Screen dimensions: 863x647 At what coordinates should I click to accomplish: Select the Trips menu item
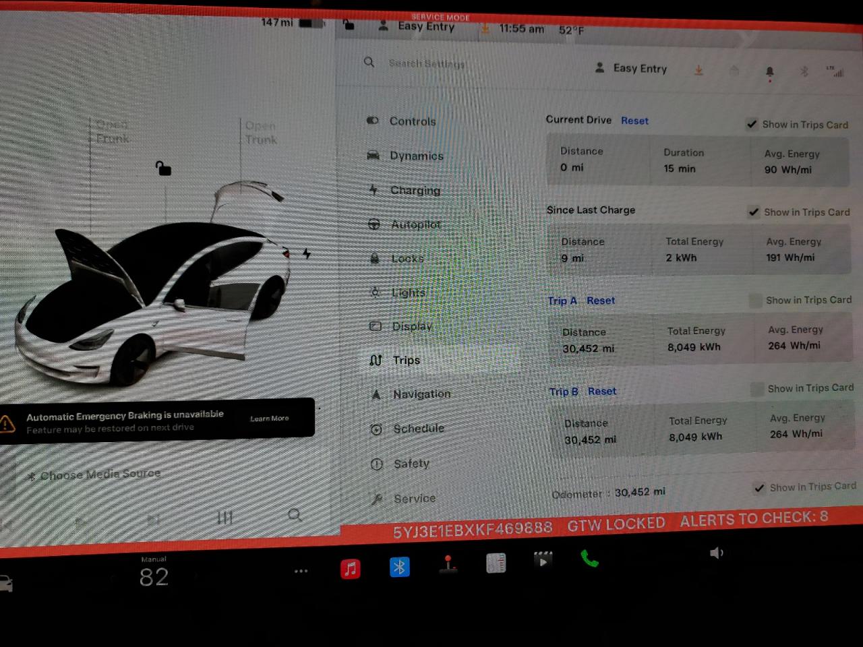coord(406,360)
